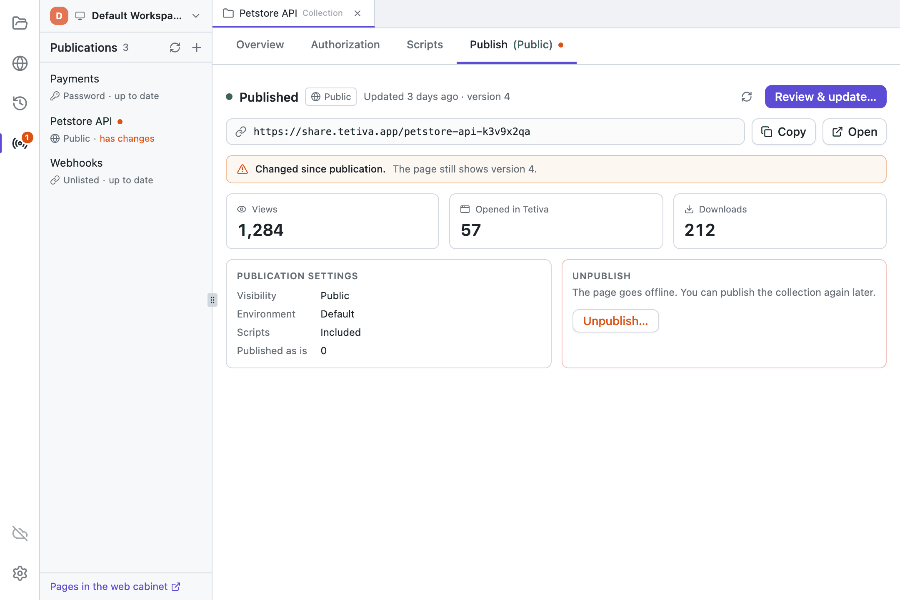The width and height of the screenshot is (900, 600).
Task: Refresh the Publications list
Action: coord(175,47)
